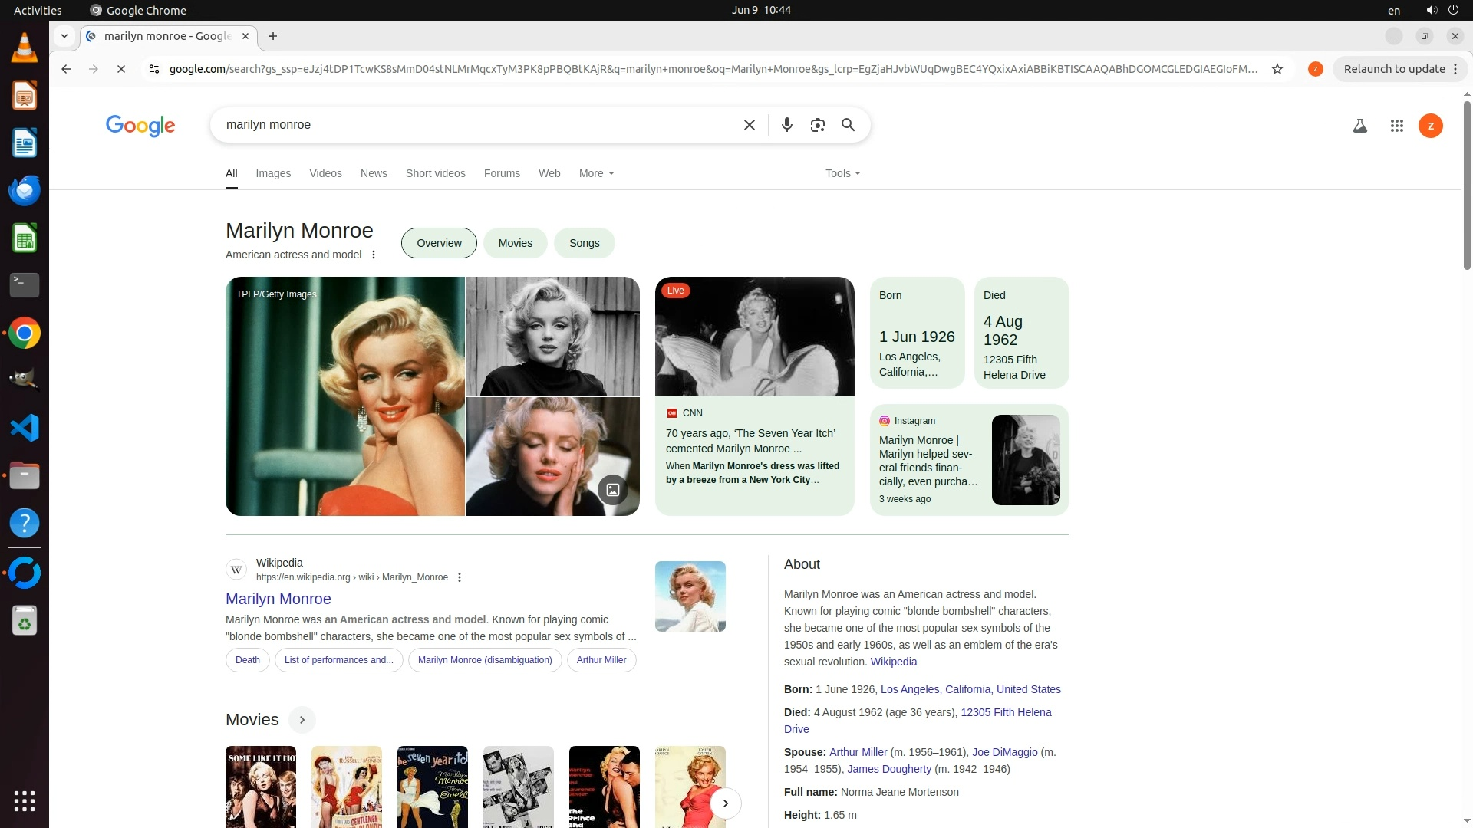Click the Relaunch to update button
The width and height of the screenshot is (1473, 828).
coord(1394,69)
